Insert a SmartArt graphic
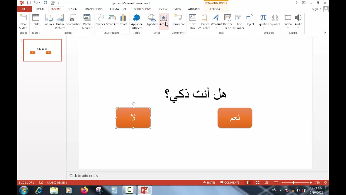346x195 pixels. tap(112, 21)
